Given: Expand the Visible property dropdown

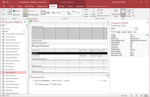Looking at the screenshot, I should click(x=147, y=35).
